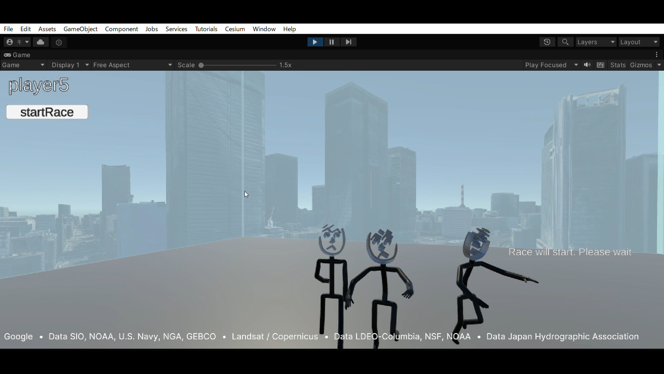Open the Undo History icon

coord(547,42)
